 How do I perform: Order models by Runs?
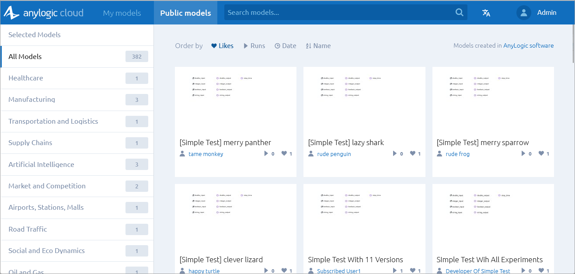pyautogui.click(x=254, y=46)
